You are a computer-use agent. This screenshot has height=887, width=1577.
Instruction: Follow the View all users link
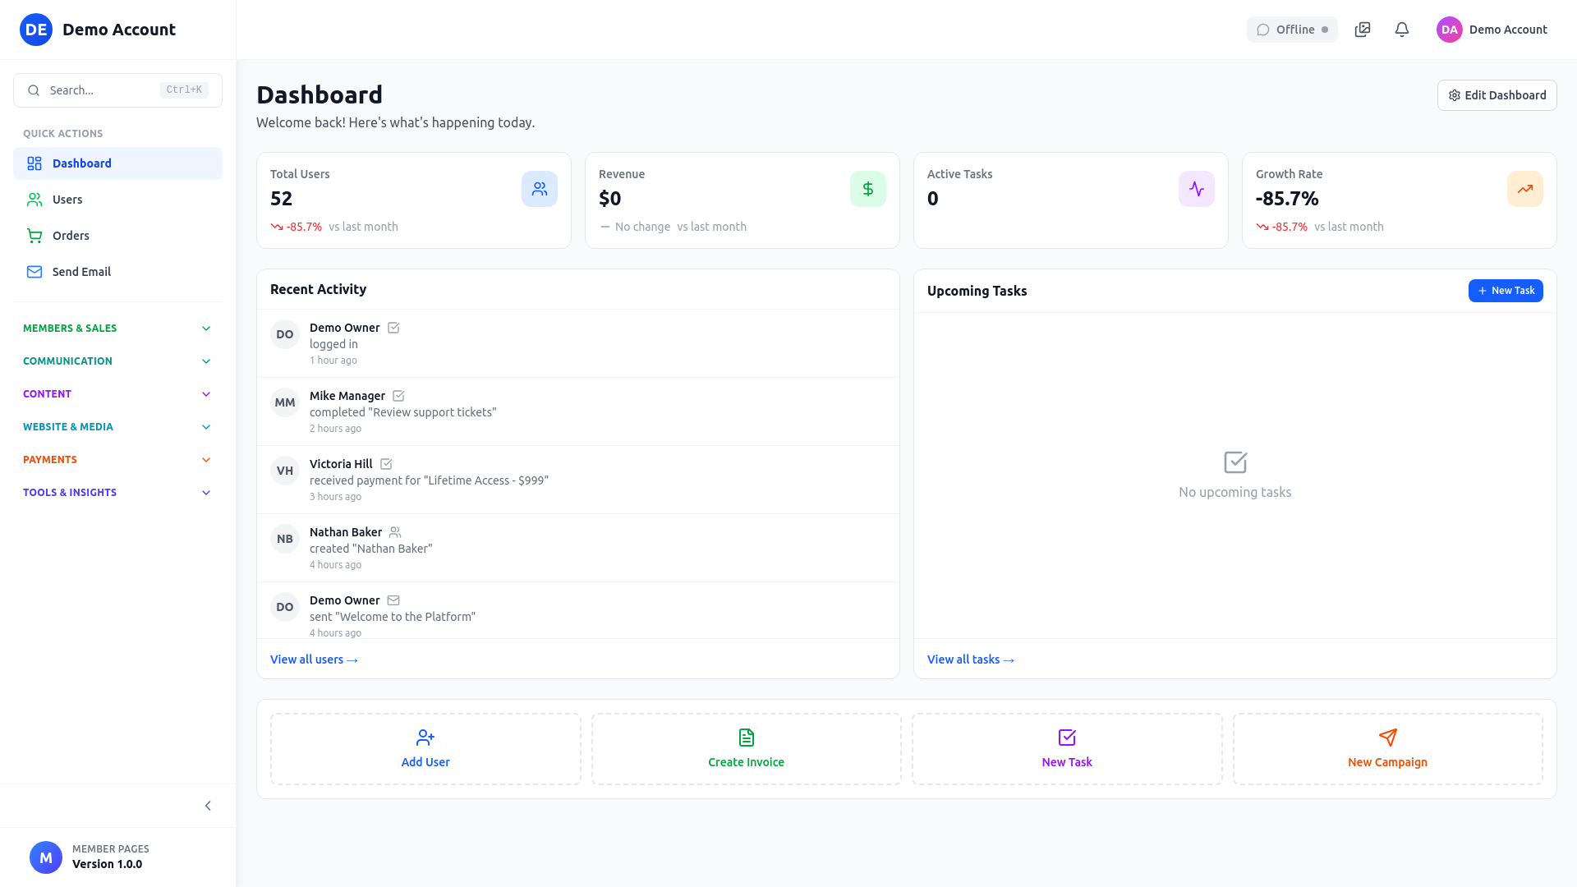[x=314, y=659]
